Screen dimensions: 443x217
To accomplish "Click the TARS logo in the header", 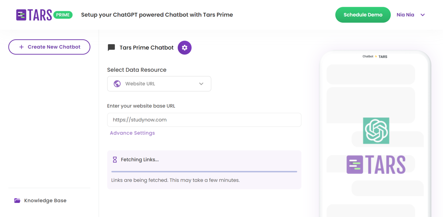I will click(x=34, y=15).
